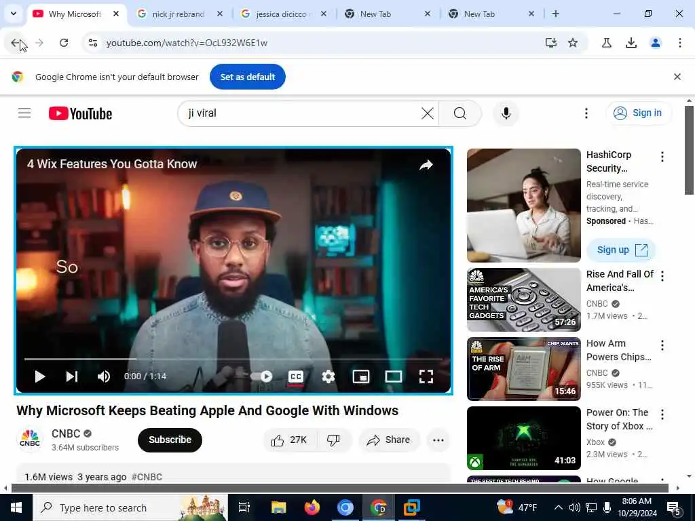The width and height of the screenshot is (695, 521).
Task: Click the video progress bar
Action: click(x=233, y=359)
